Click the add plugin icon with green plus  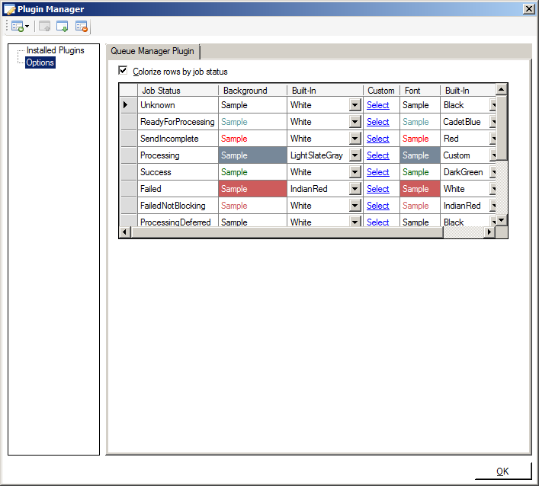18,27
